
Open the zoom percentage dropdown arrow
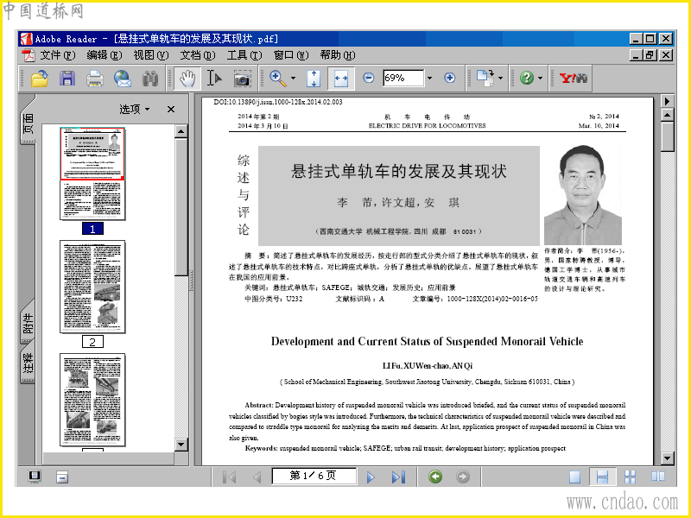pos(429,79)
